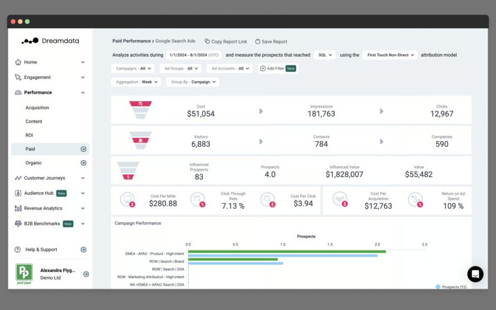Click the Revenue Analytics bar icon
This screenshot has height=310, width=496.
18,208
